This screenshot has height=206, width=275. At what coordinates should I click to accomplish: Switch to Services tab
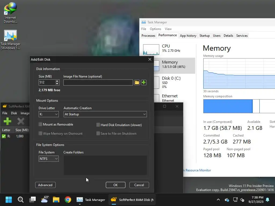click(242, 36)
